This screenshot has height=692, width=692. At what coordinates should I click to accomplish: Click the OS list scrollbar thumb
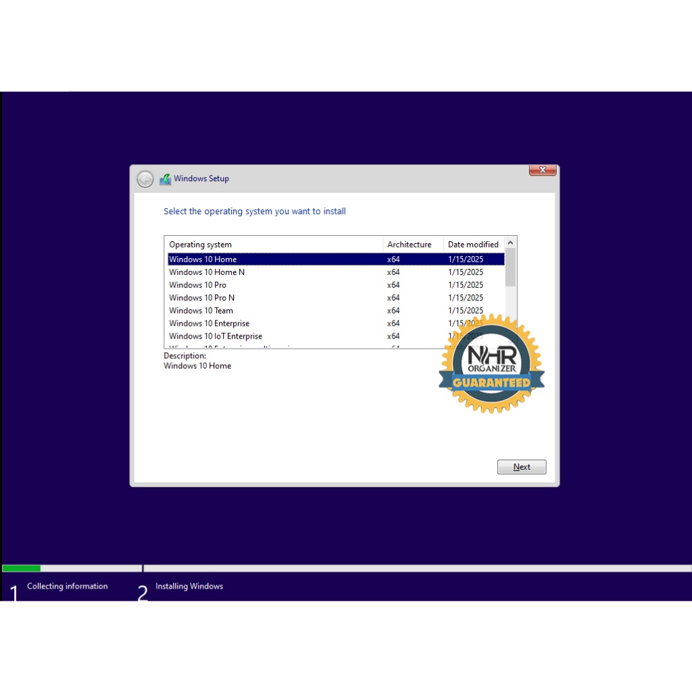511,268
